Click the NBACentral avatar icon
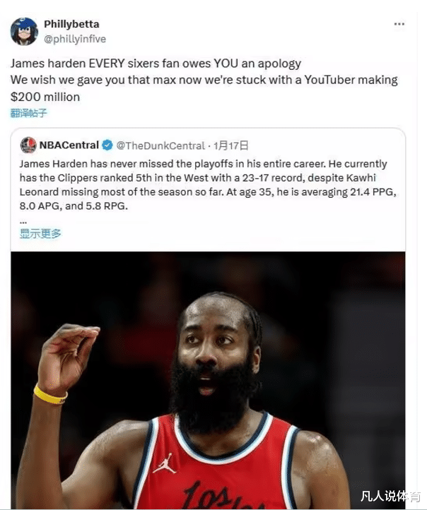 [x=28, y=145]
